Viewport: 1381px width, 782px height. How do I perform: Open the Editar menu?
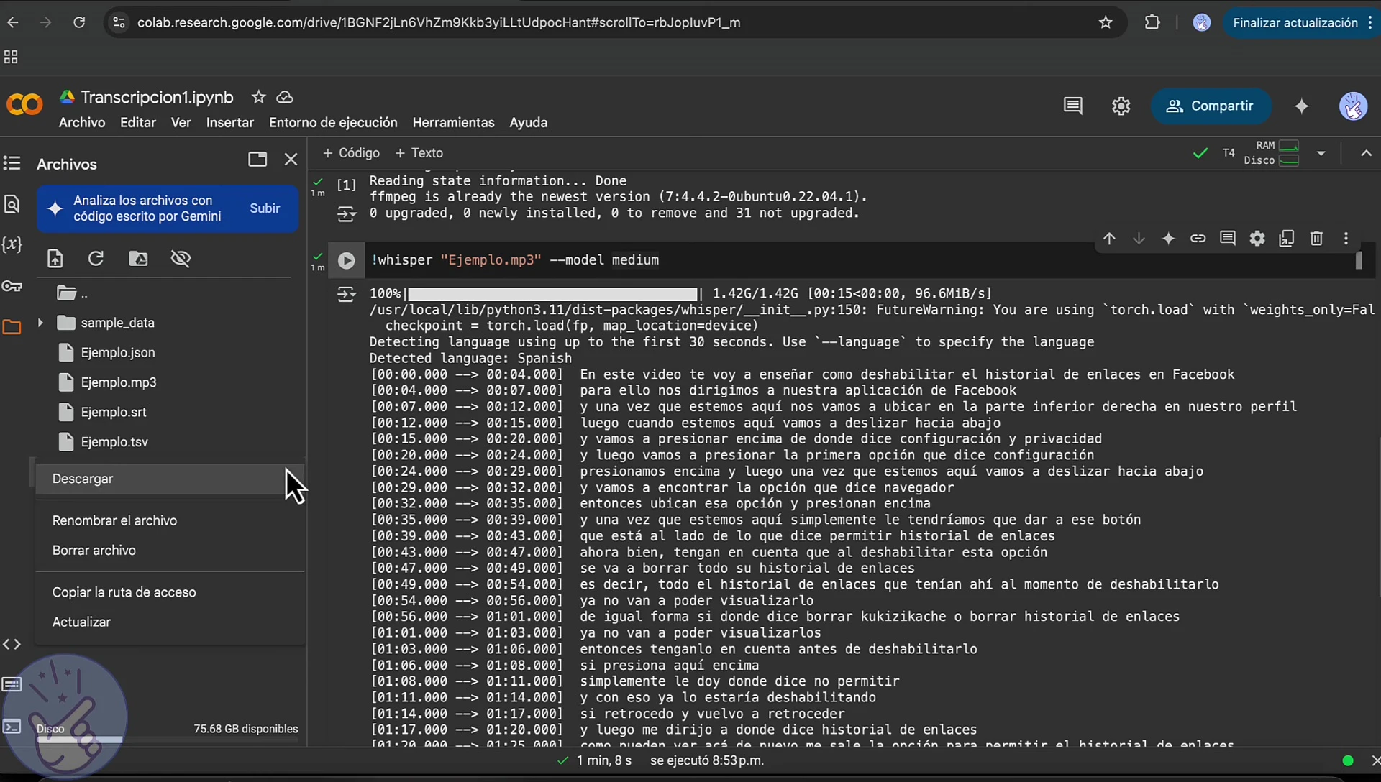(138, 123)
